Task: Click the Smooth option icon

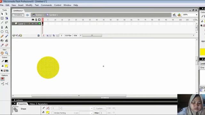Action: point(3,84)
